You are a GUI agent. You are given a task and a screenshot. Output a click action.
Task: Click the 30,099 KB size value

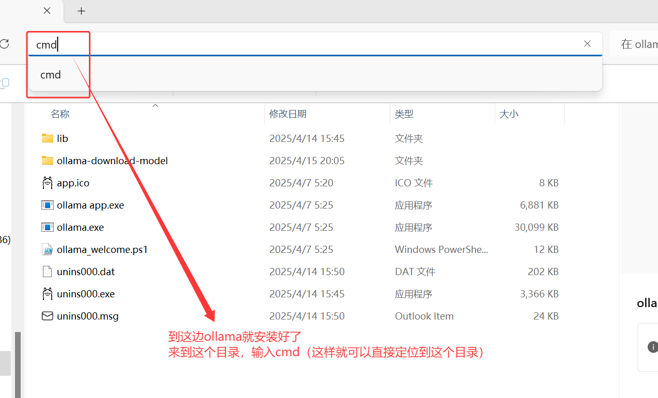pyautogui.click(x=537, y=227)
